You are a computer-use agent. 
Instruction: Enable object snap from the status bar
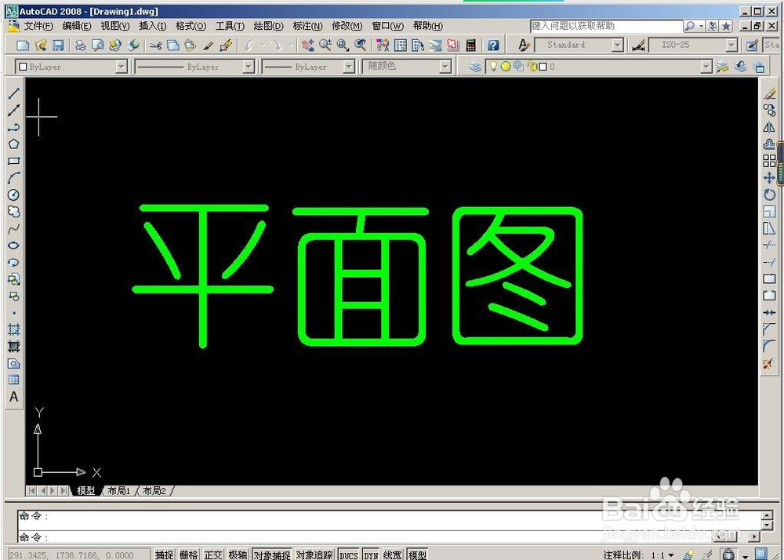point(271,555)
